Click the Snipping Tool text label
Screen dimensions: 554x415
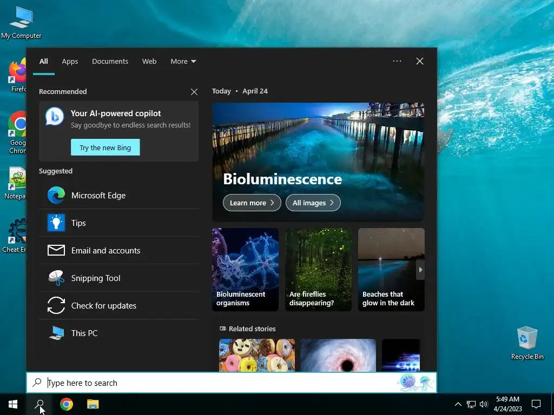(96, 278)
